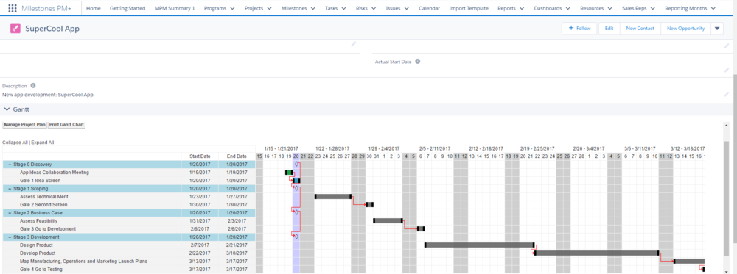Open the Issues tab dropdown arrow
737x274 pixels.
pyautogui.click(x=406, y=8)
